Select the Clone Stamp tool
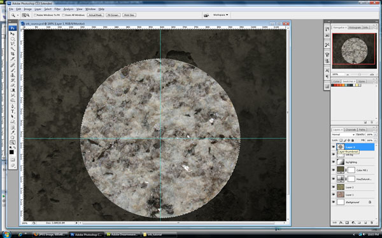The width and height of the screenshot is (382, 238). [13, 75]
